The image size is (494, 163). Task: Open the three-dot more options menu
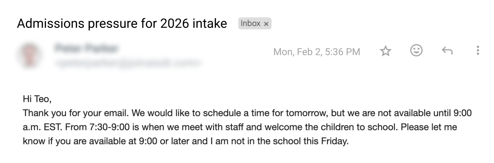[x=478, y=50]
